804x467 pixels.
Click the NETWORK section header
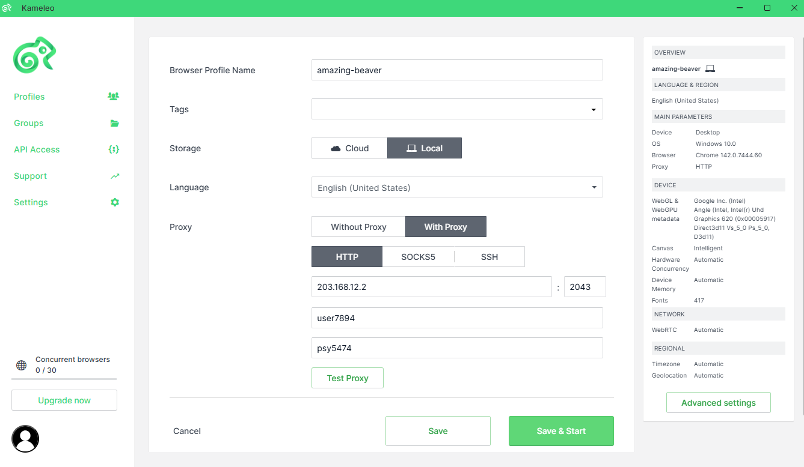718,314
